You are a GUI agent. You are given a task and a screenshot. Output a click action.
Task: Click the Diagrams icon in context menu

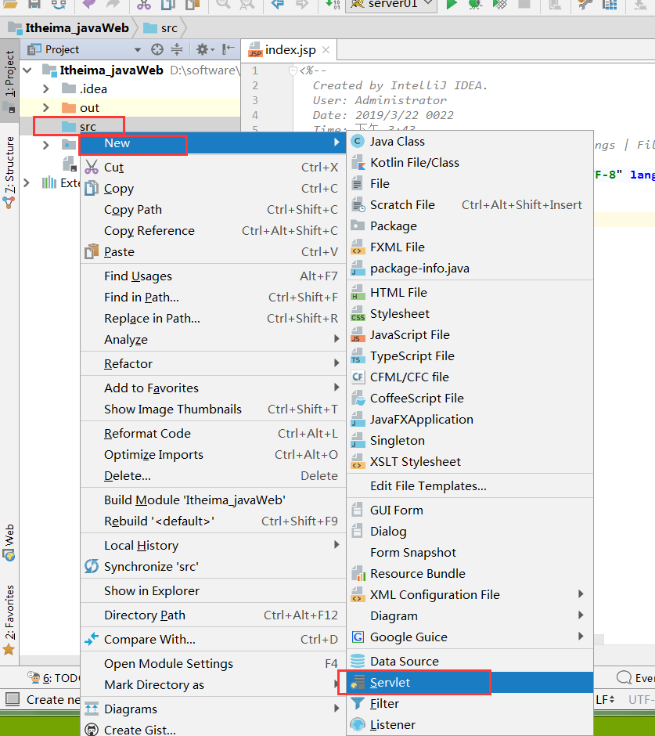[92, 709]
